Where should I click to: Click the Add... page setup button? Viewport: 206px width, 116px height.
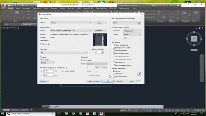click(x=100, y=23)
